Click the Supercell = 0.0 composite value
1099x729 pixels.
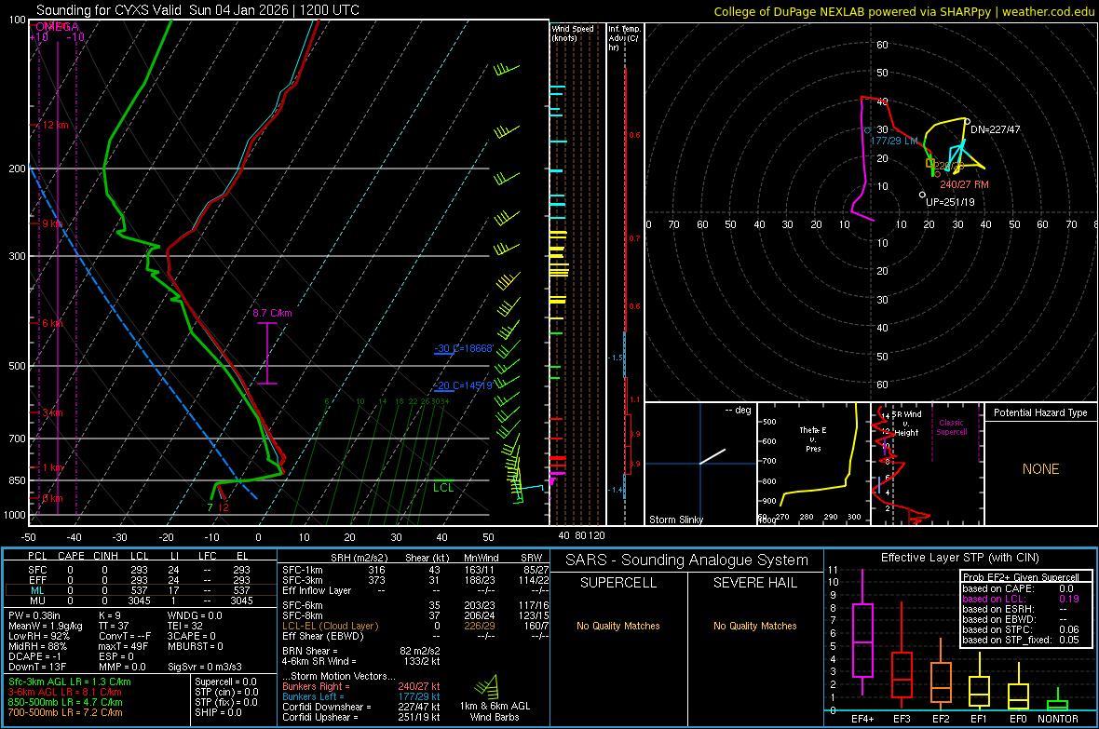click(x=225, y=682)
